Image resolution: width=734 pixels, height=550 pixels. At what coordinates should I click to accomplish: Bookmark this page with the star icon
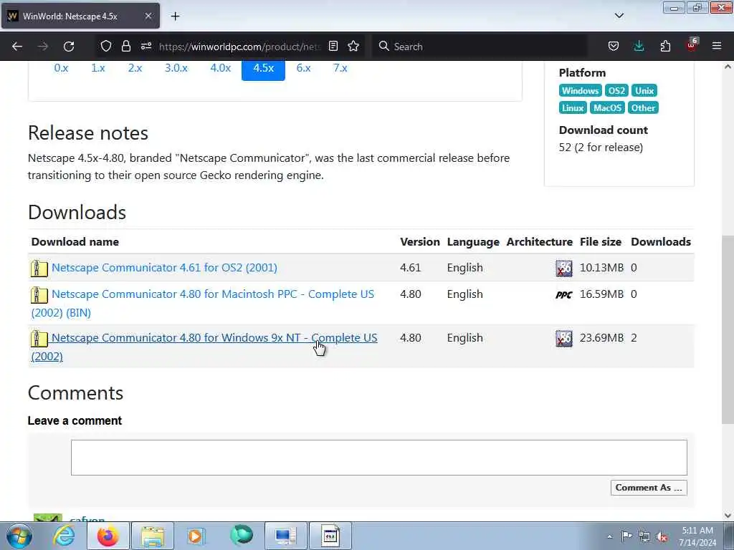click(353, 47)
